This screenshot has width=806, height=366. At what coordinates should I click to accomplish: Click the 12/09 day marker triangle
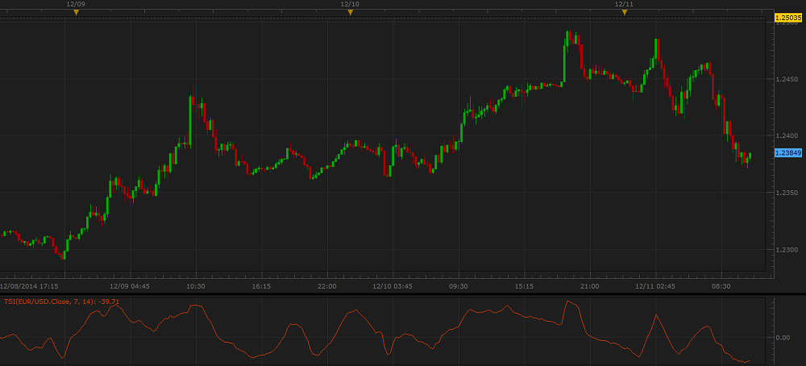click(x=76, y=13)
